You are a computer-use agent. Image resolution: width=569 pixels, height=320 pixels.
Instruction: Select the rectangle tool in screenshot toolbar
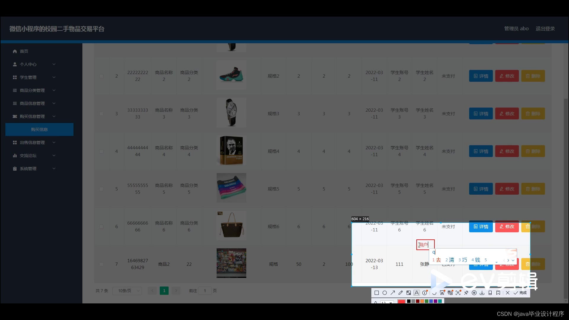coord(377,293)
